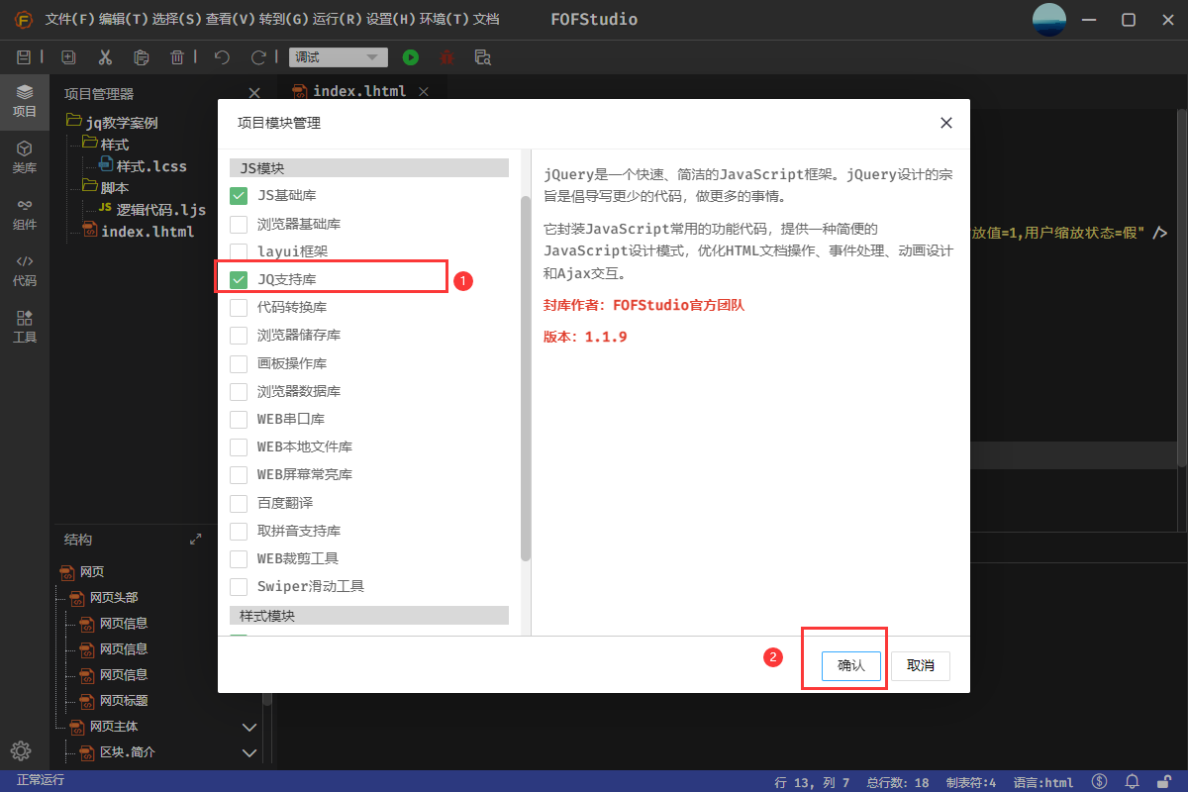Toggle the JQ支持库 checkbox
Screen dimensions: 1188x792
239,279
